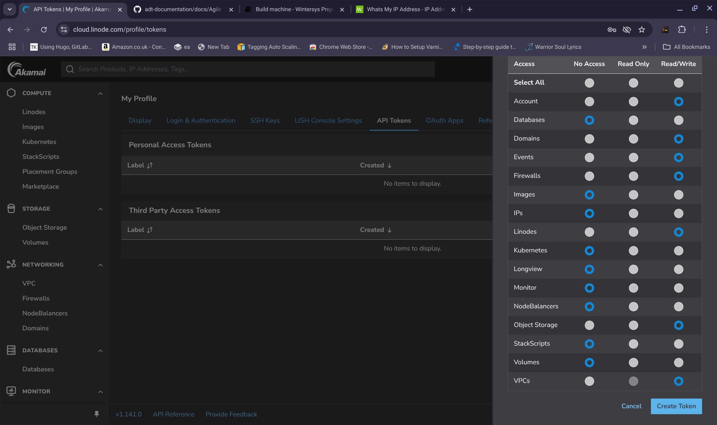This screenshot has height=425, width=717.
Task: Click the Akamai logo icon
Action: pos(27,69)
